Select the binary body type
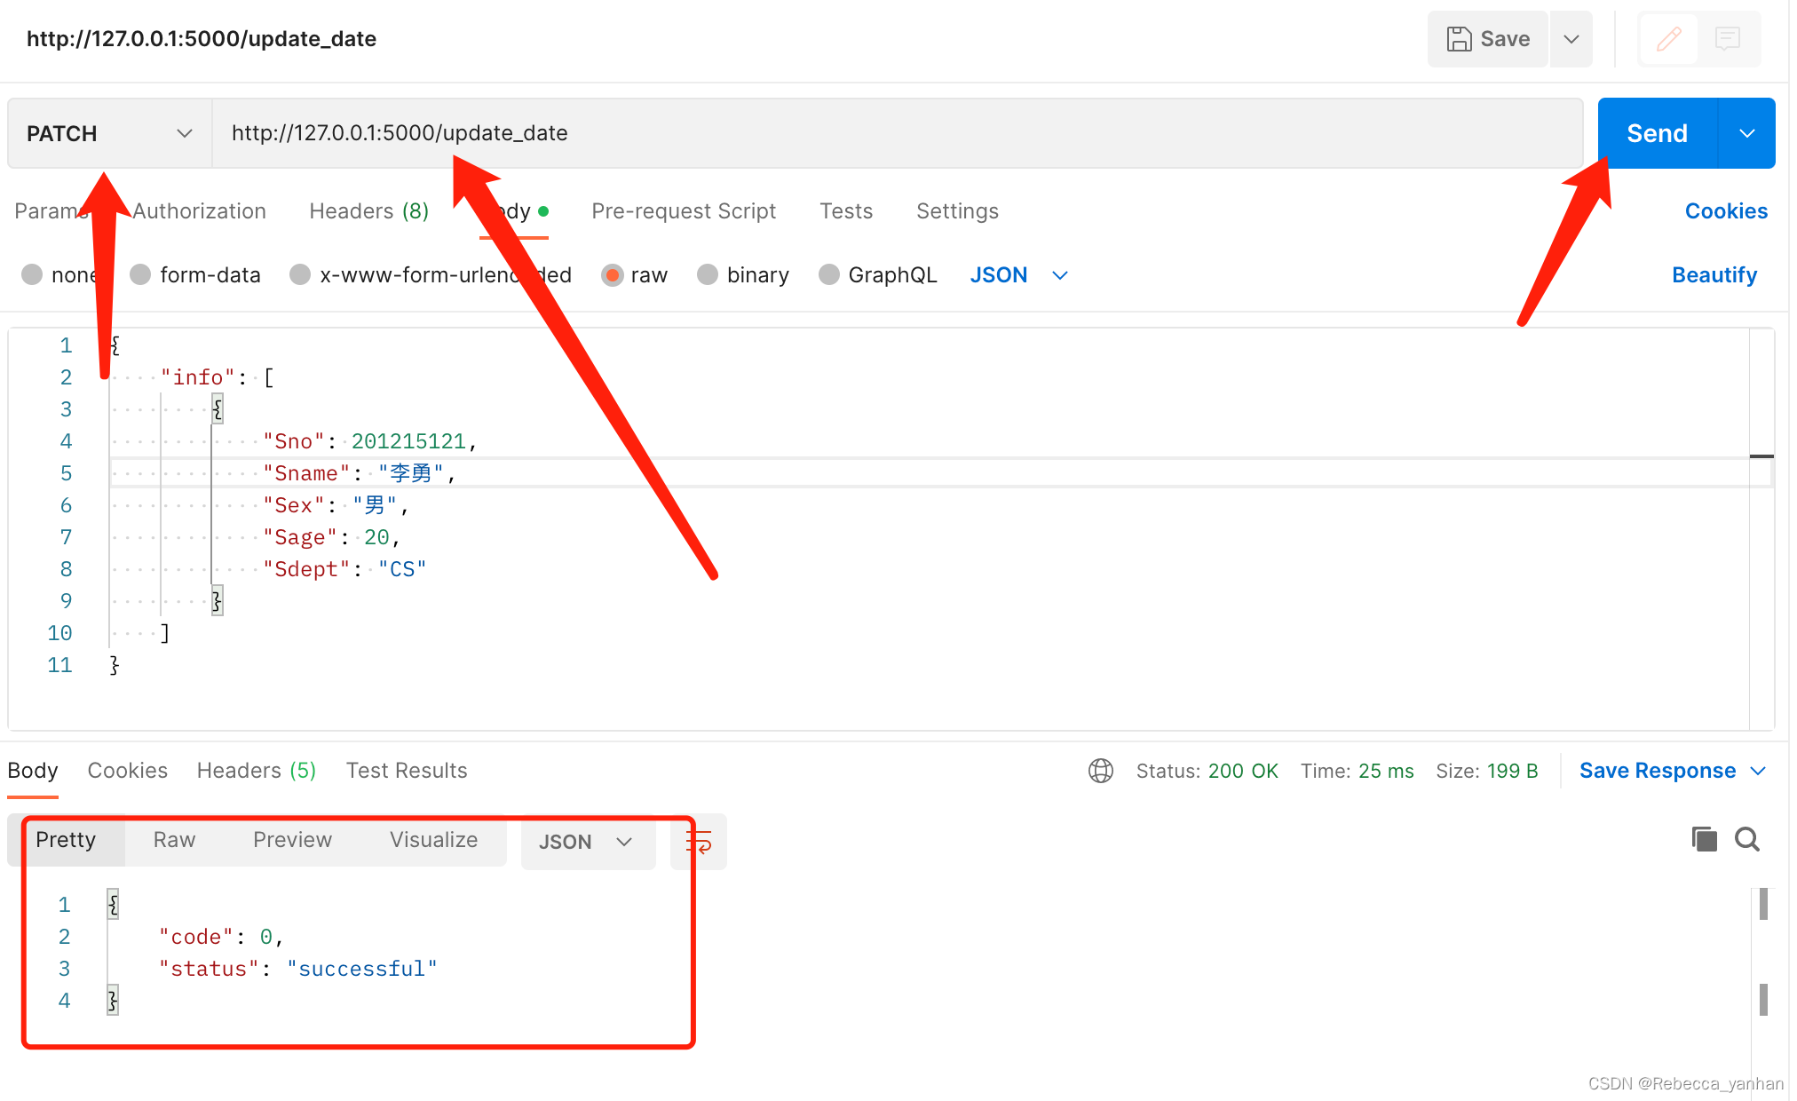This screenshot has height=1101, width=1797. coord(708,274)
